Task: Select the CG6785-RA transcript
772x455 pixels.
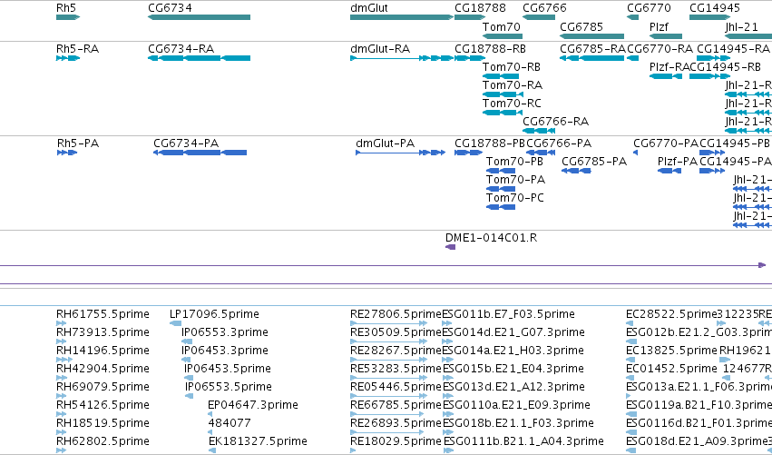Action: coord(591,58)
